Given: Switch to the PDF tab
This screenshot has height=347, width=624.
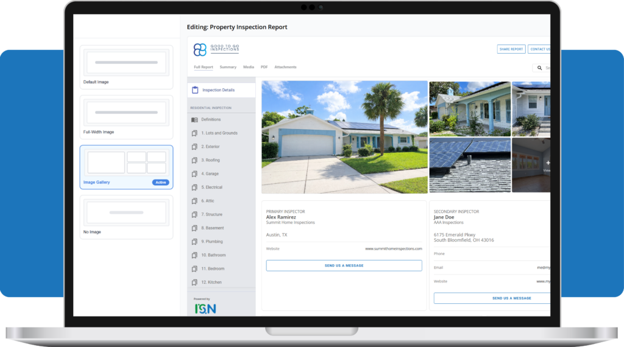Looking at the screenshot, I should (x=264, y=67).
